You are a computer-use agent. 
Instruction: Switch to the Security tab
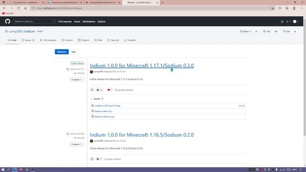coord(113,40)
